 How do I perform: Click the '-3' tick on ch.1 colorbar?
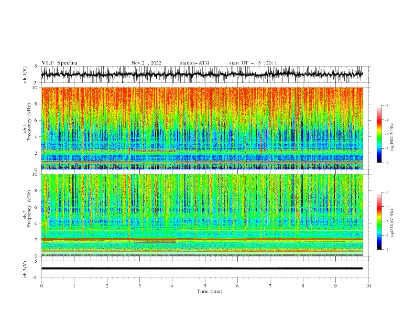(386, 105)
